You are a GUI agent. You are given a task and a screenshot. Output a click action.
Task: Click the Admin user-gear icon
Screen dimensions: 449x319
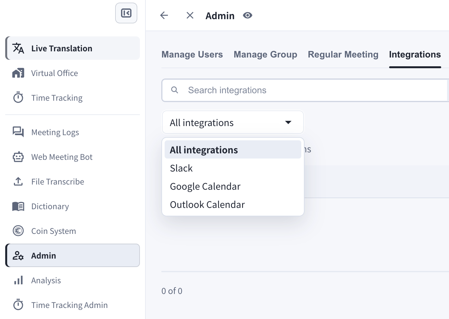pos(18,256)
